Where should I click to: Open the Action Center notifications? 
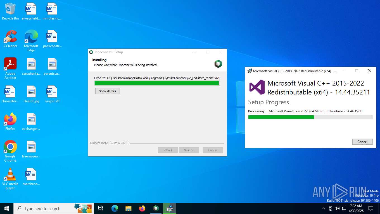click(371, 208)
